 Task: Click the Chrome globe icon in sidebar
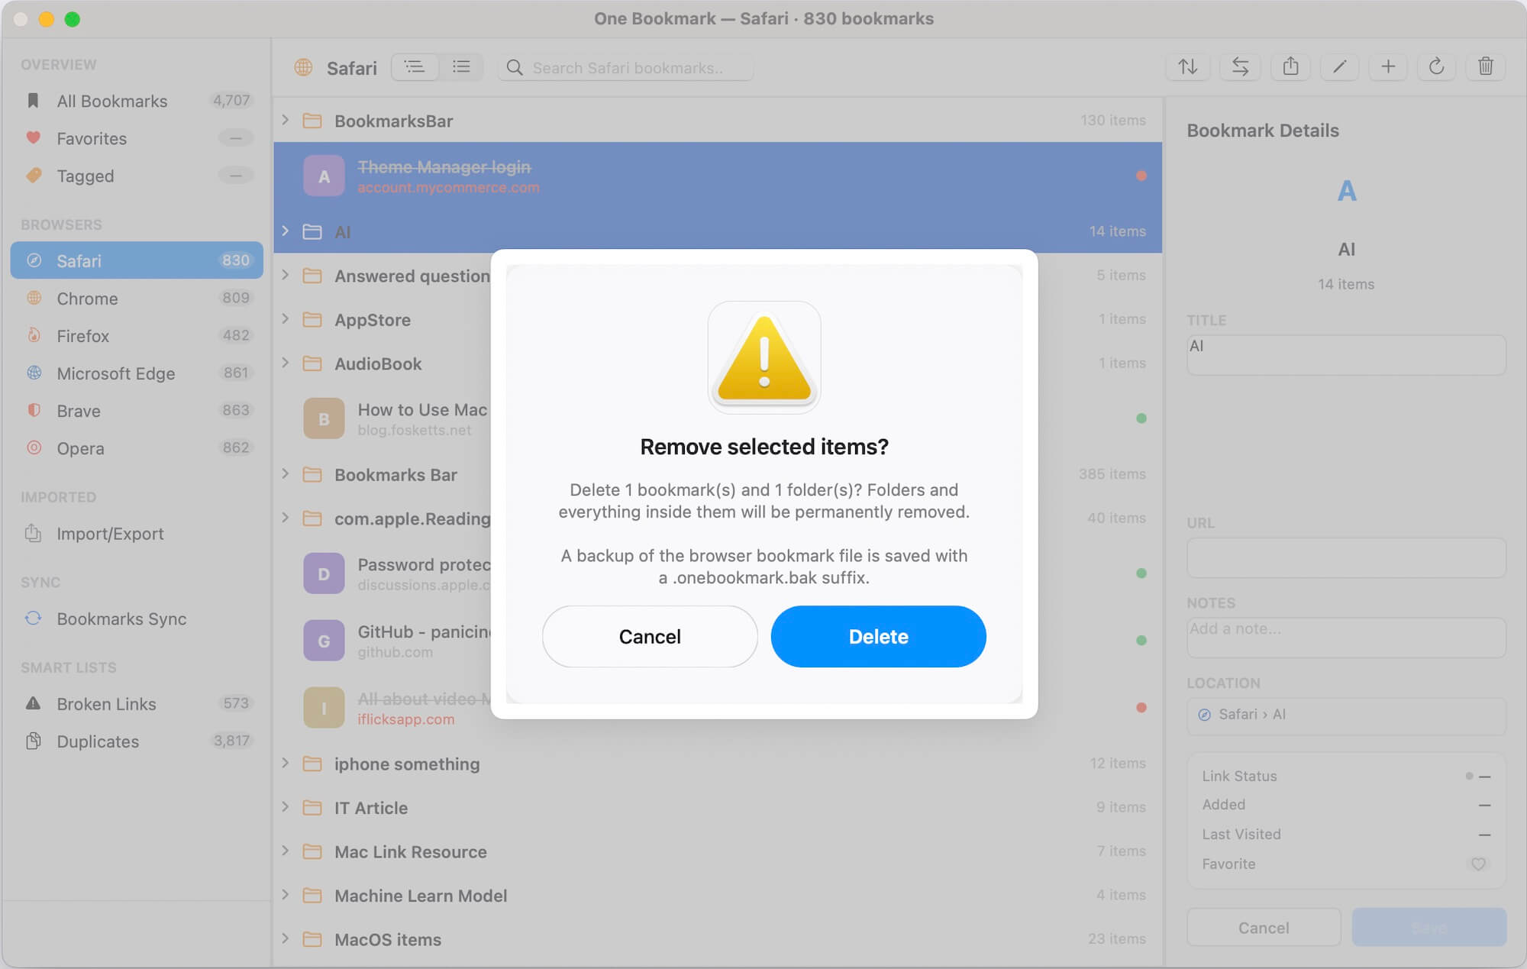point(34,298)
